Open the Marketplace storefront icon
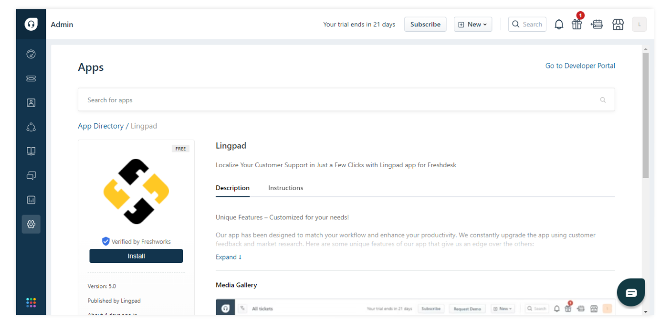 618,24
